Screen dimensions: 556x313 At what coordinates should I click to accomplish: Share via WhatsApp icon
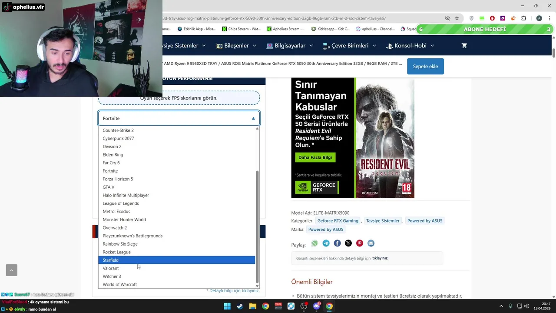pos(314,243)
